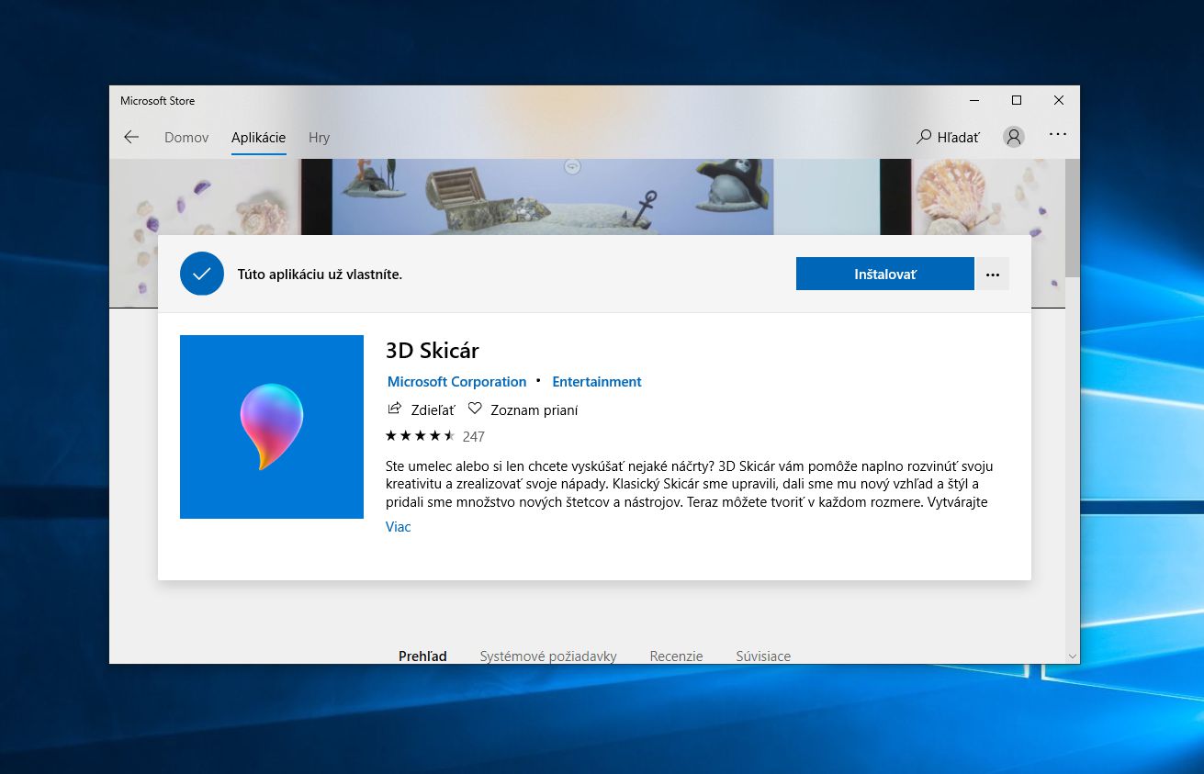Image resolution: width=1204 pixels, height=774 pixels.
Task: Open the Store's three-dot menu in header
Action: click(1058, 134)
